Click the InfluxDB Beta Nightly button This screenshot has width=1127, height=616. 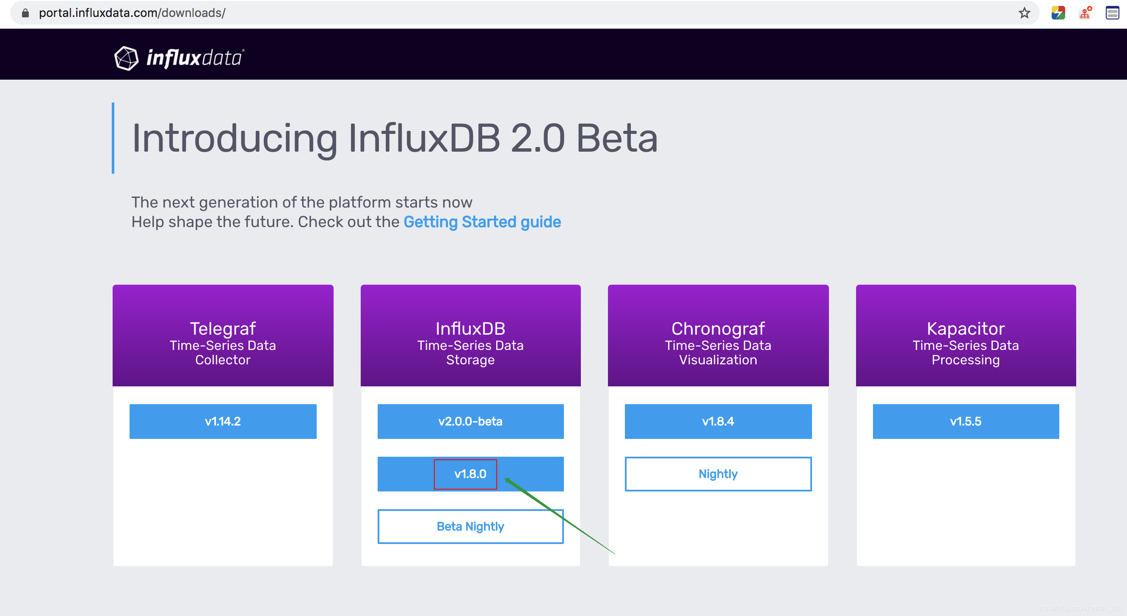470,526
